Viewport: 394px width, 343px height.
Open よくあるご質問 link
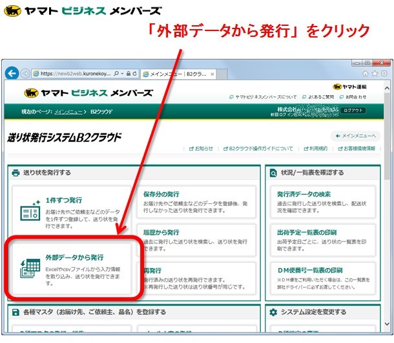[318, 97]
